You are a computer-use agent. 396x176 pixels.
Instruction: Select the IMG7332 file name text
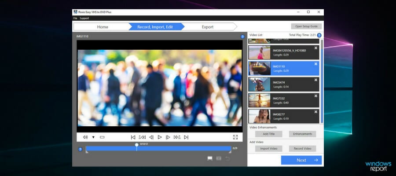279,98
